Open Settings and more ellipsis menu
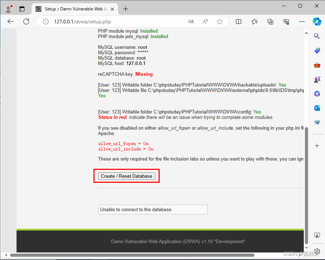The image size is (325, 260). 302,22
